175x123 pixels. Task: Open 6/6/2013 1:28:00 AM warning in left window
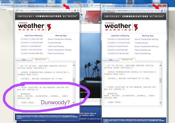pyautogui.click(x=31, y=46)
